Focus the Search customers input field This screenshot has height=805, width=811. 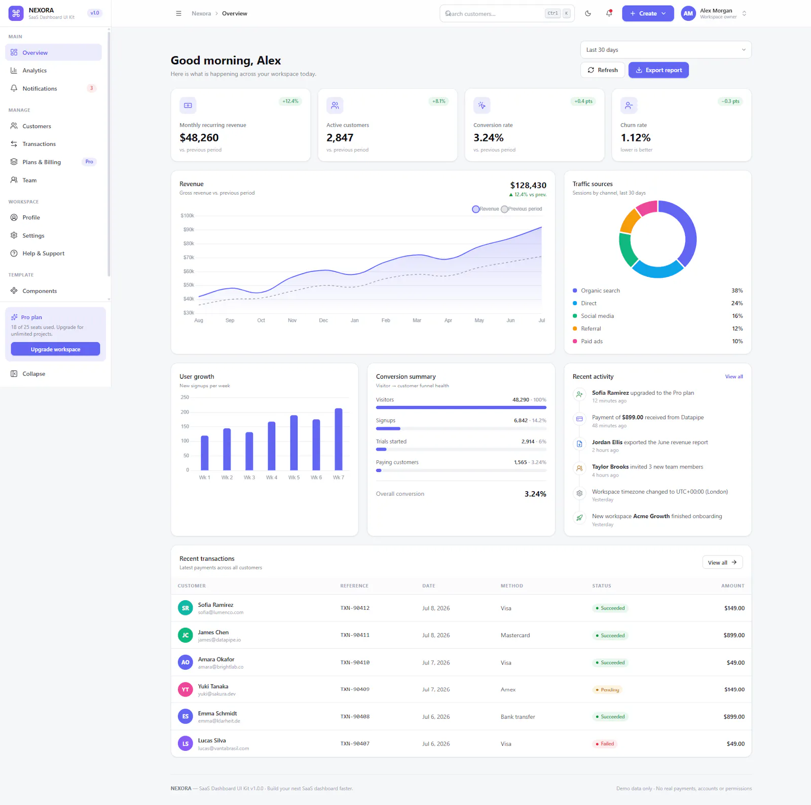click(x=507, y=14)
